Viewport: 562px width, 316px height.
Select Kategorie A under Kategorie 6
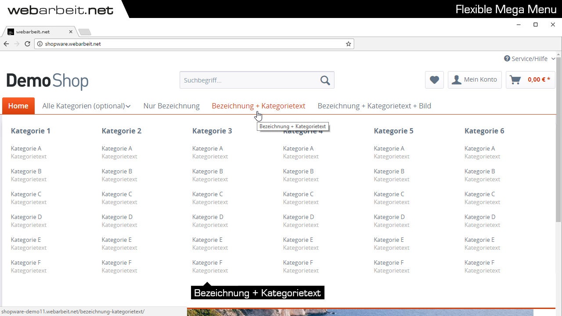(480, 148)
